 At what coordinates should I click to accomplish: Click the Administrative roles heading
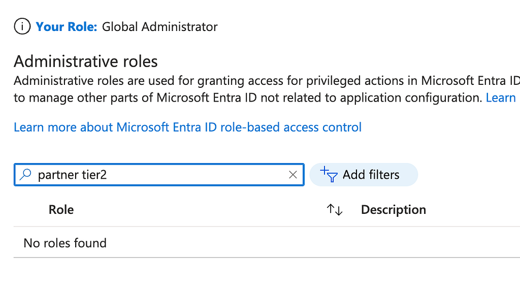coord(85,61)
